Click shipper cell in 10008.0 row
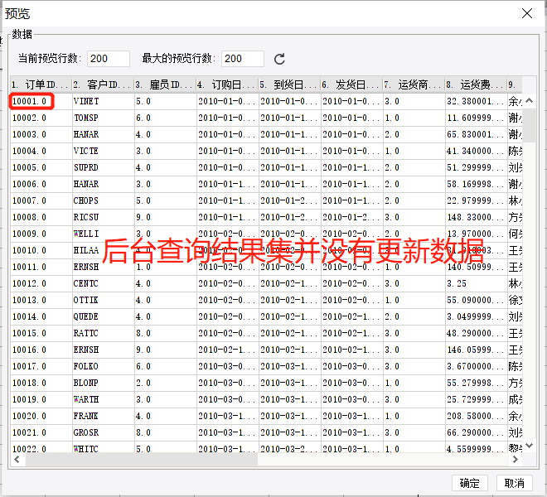This screenshot has height=497, width=547. coord(414,217)
